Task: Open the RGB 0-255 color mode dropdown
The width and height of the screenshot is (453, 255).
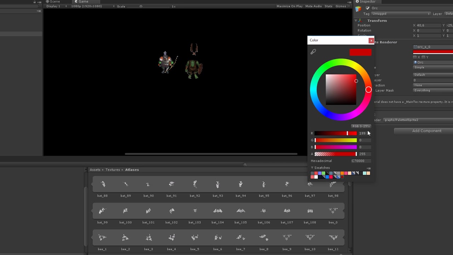Action: click(361, 126)
